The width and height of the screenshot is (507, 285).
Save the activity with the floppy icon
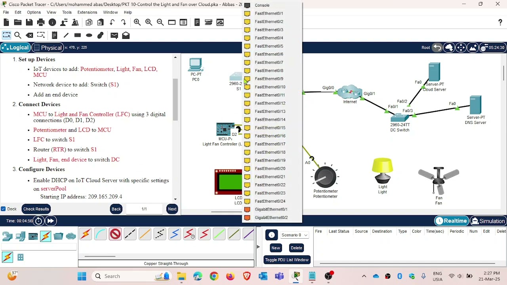(x=29, y=23)
